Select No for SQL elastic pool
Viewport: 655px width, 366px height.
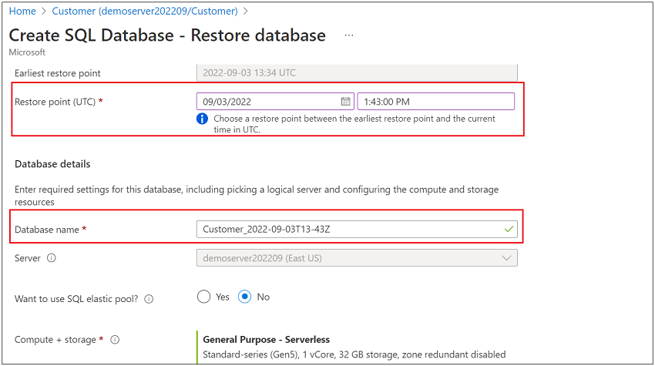click(x=245, y=297)
